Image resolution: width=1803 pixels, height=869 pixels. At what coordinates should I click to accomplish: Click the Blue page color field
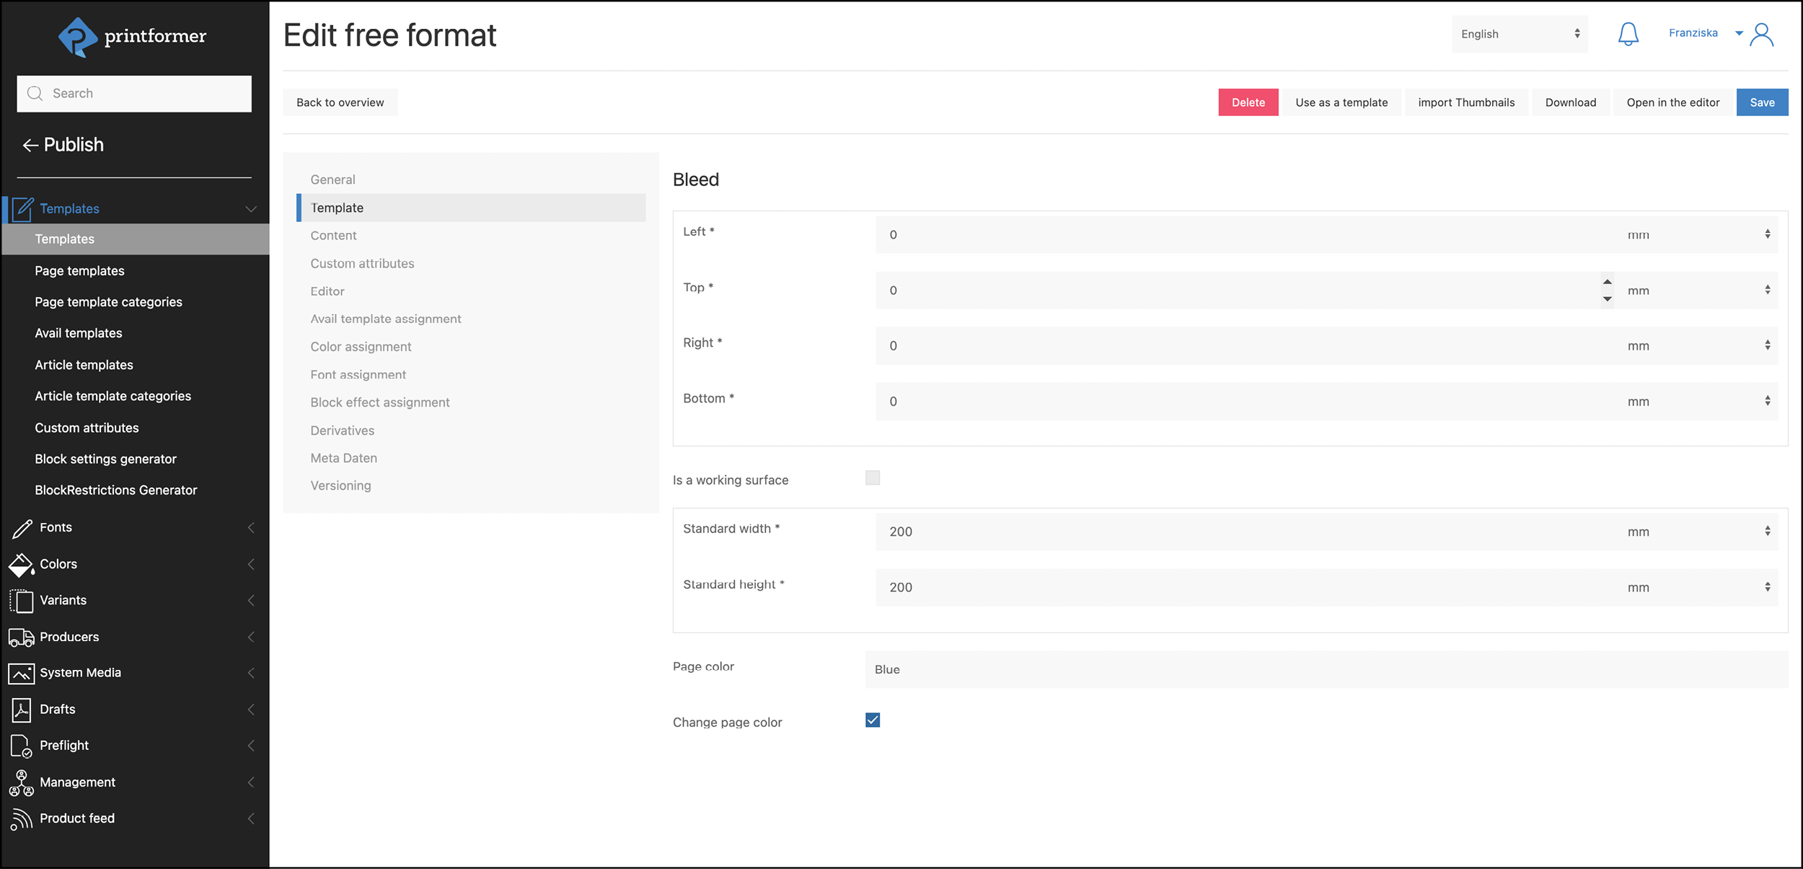(x=1326, y=669)
